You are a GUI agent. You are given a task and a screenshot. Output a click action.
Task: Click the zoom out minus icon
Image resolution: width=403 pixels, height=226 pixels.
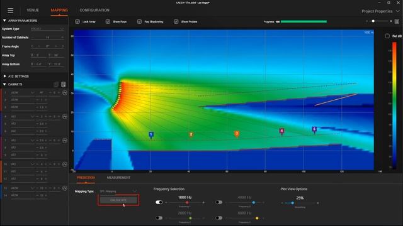pyautogui.click(x=366, y=21)
